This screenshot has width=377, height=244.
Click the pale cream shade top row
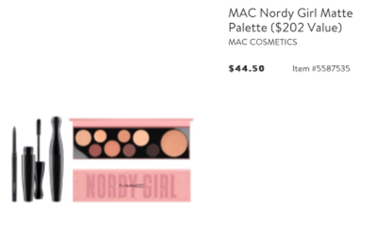click(x=141, y=138)
